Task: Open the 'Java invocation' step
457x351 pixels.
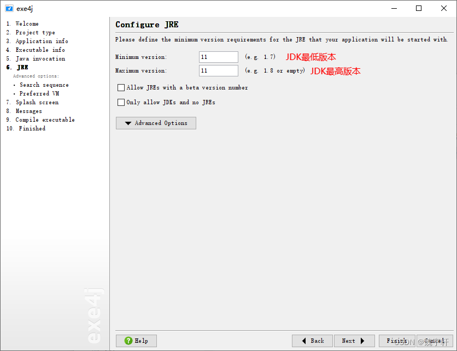Action: point(40,58)
